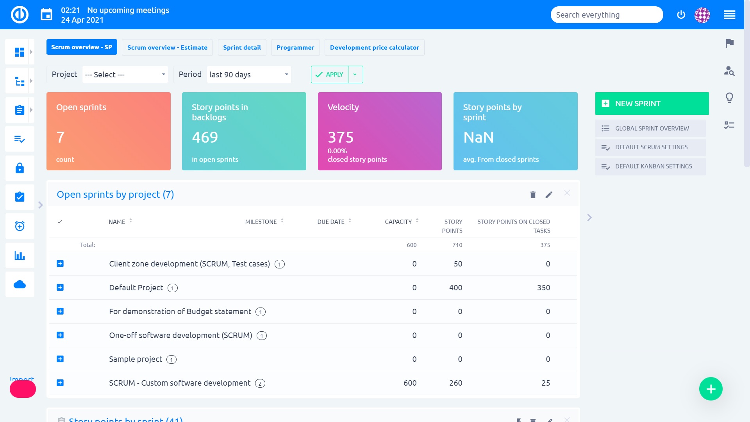Click the Search everything input field

[607, 14]
